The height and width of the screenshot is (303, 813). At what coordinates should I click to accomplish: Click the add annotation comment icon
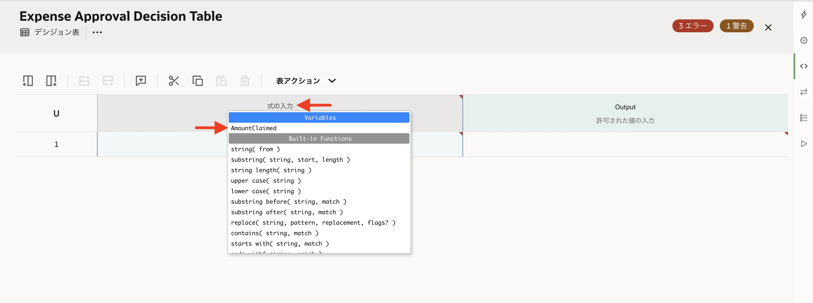click(x=141, y=81)
